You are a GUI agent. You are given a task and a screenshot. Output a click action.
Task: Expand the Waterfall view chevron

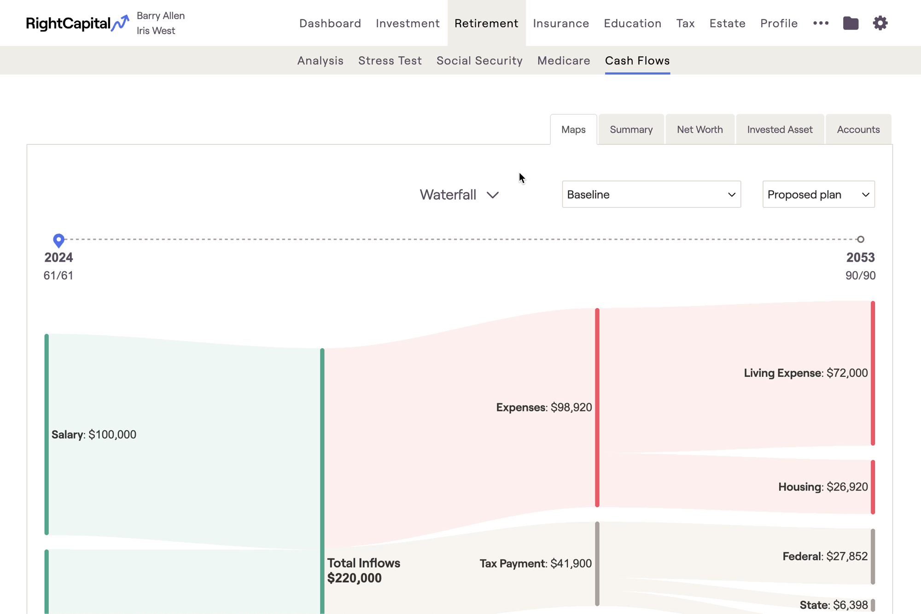[x=492, y=195]
